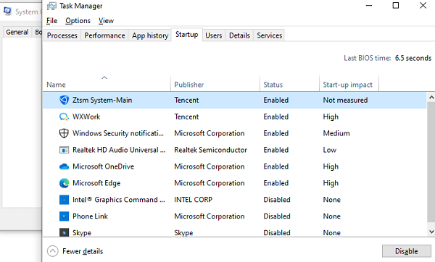Click the 'INTEL CORP' publisher cell
Screen dimensions: 435x262
point(193,200)
